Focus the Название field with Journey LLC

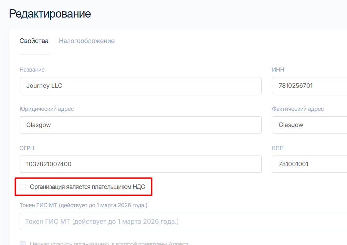(140, 86)
